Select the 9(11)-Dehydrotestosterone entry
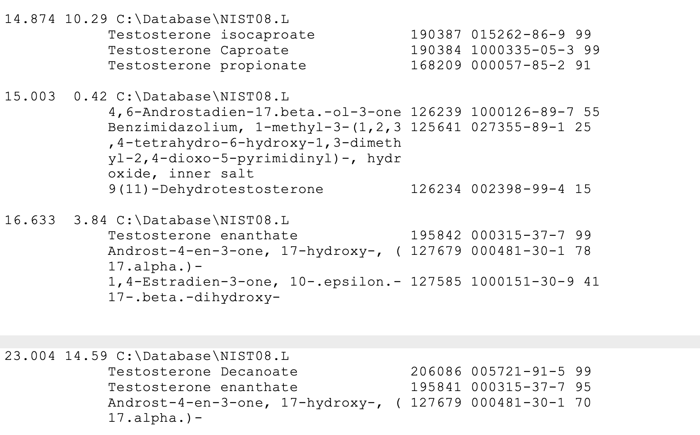 (x=215, y=189)
